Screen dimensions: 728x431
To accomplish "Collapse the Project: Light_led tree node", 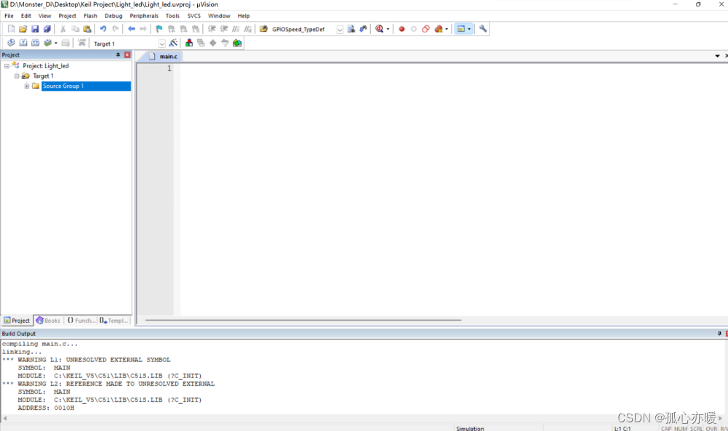I will (x=7, y=66).
